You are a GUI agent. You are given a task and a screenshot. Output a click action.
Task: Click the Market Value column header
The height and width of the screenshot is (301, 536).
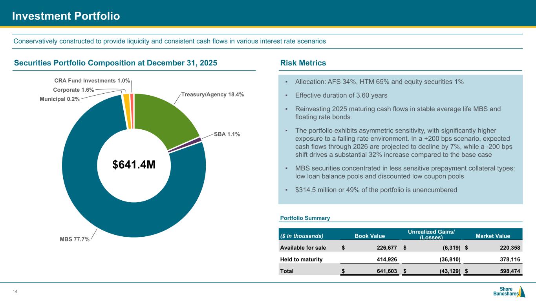pos(493,236)
